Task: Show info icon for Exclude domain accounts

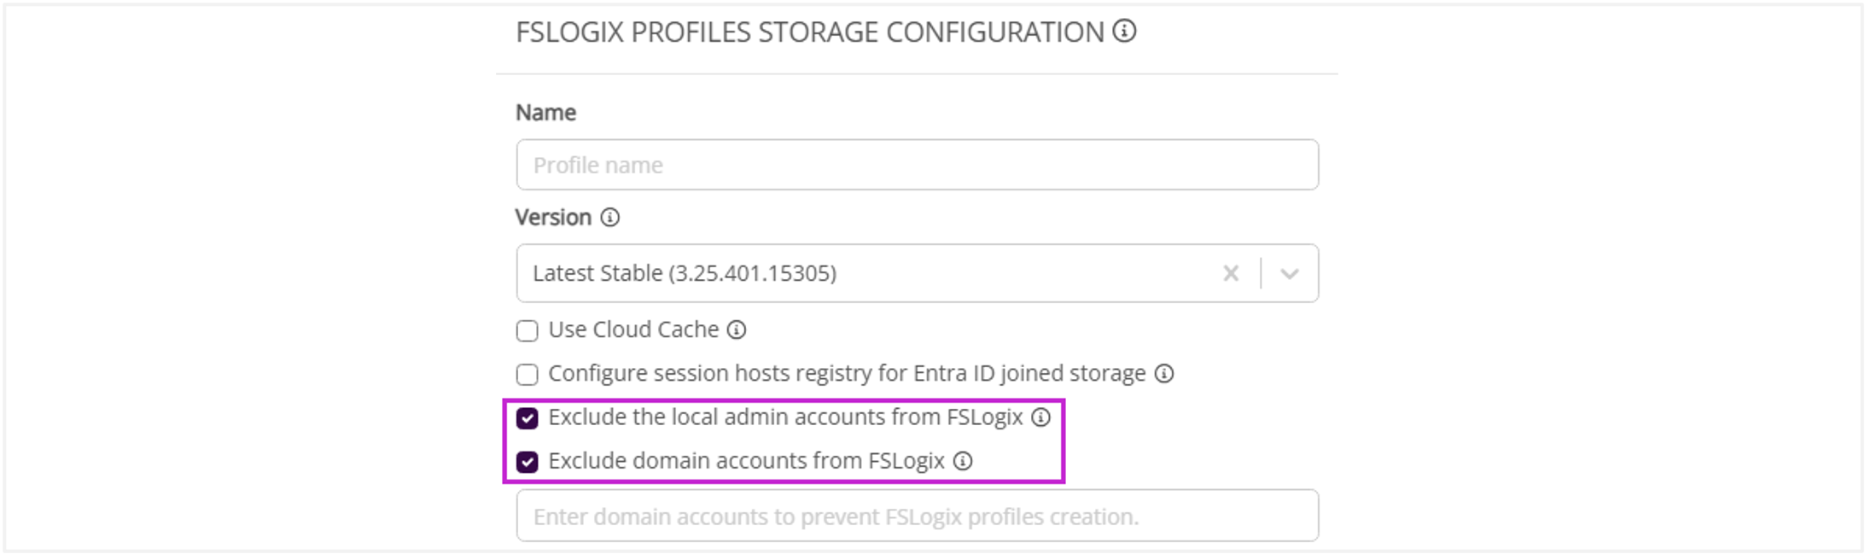Action: click(x=963, y=461)
